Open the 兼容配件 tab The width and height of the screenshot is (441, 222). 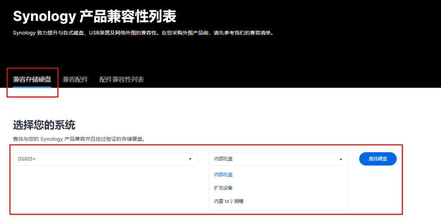tap(75, 80)
